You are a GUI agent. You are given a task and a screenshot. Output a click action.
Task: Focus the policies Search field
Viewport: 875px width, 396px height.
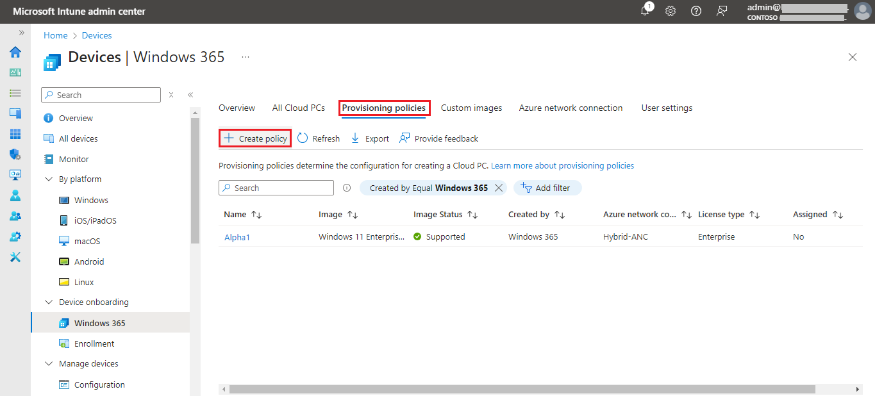point(276,188)
